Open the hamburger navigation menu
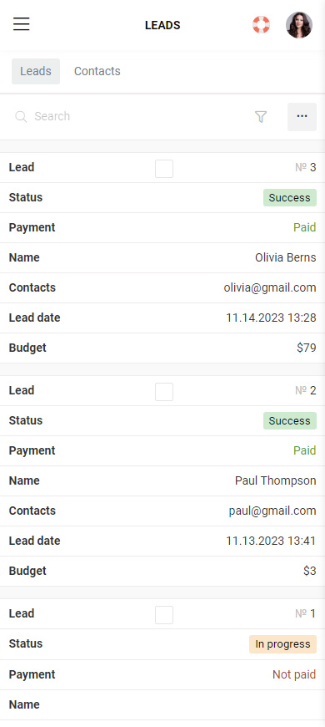The image size is (325, 727). pyautogui.click(x=22, y=24)
